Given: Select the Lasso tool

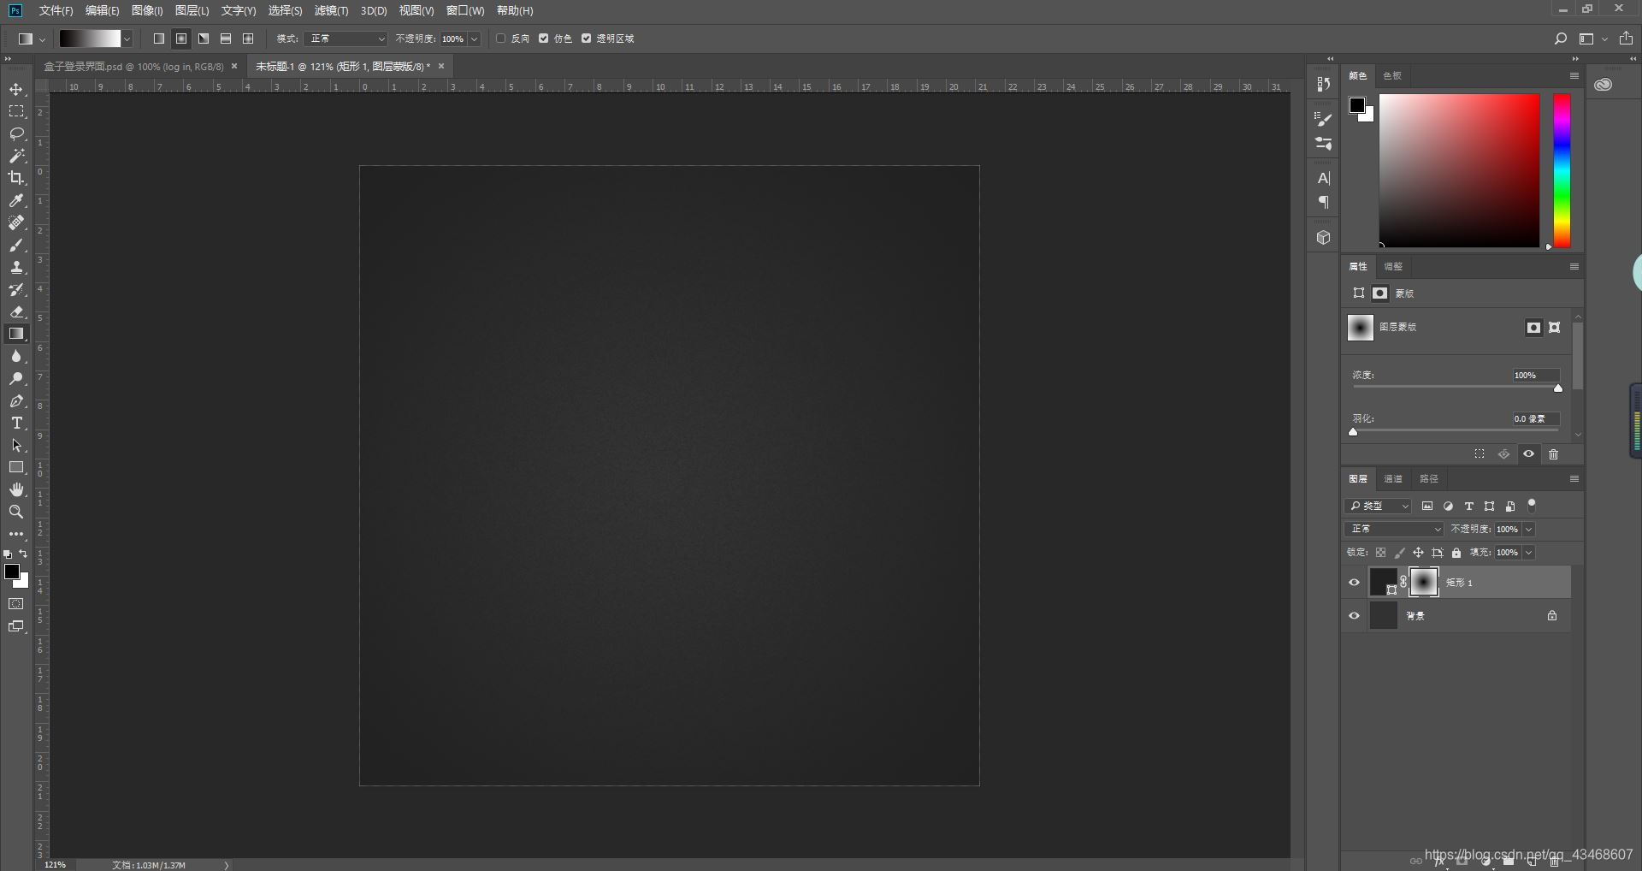Looking at the screenshot, I should pyautogui.click(x=16, y=134).
